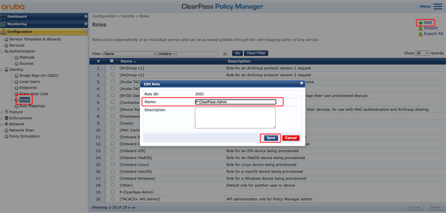Click the Methods gear icon

coord(16,57)
